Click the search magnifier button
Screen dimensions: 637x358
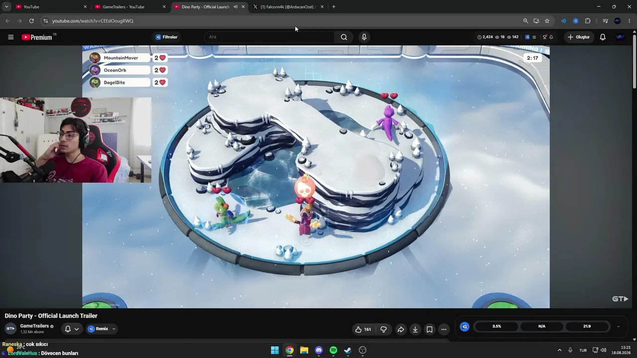(344, 37)
